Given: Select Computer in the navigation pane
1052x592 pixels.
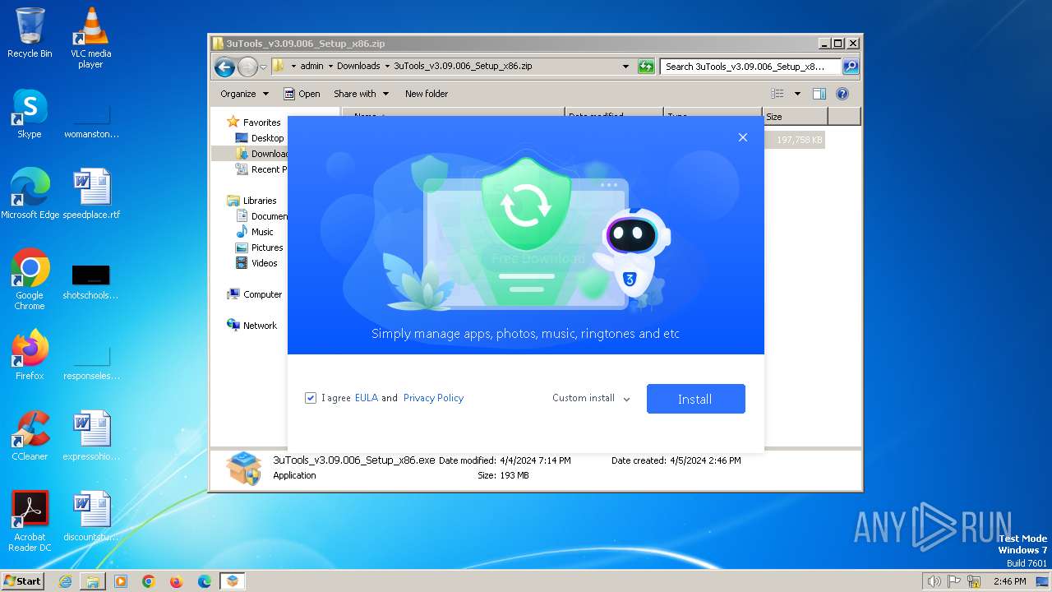Looking at the screenshot, I should point(255,294).
